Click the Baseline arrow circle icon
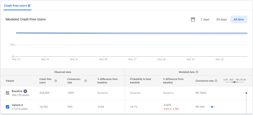 pos(25,91)
